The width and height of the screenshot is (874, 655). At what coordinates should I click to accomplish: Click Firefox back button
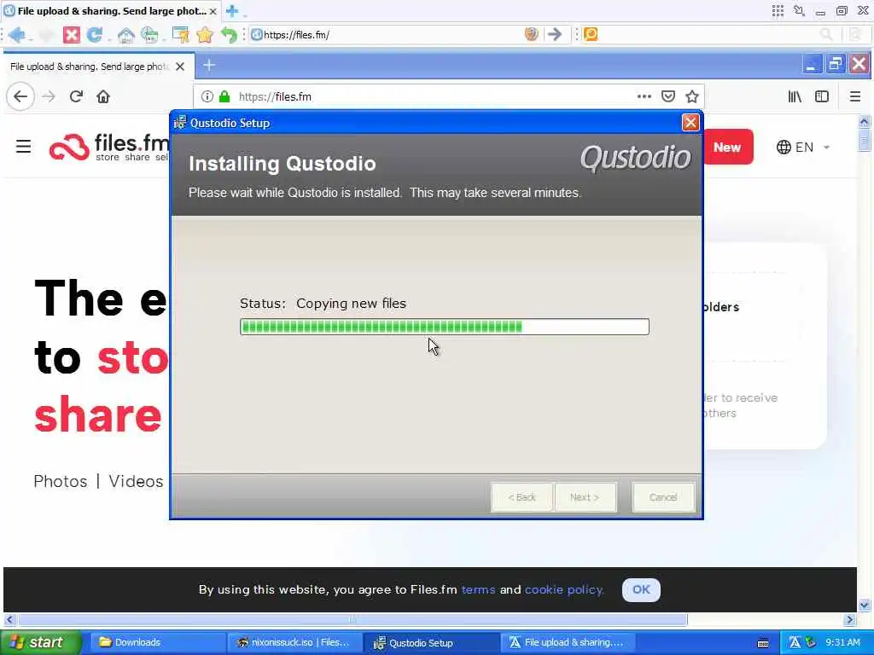[x=20, y=97]
